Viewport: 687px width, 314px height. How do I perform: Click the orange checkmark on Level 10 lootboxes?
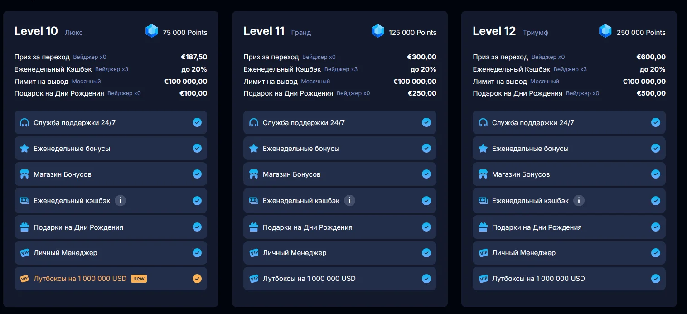pyautogui.click(x=197, y=279)
